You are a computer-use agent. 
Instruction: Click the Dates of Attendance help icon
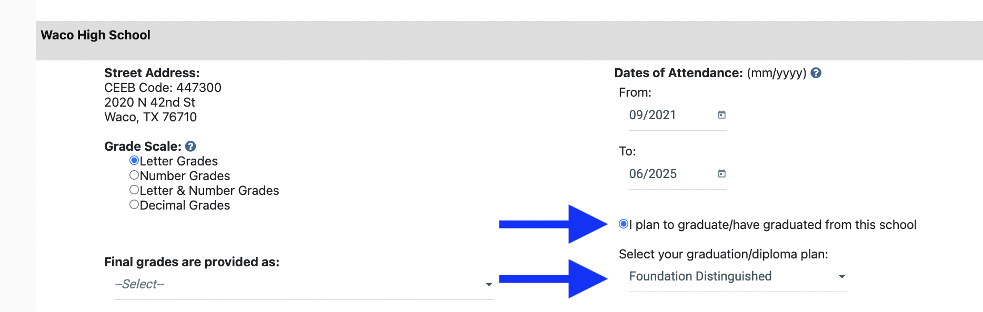[816, 73]
